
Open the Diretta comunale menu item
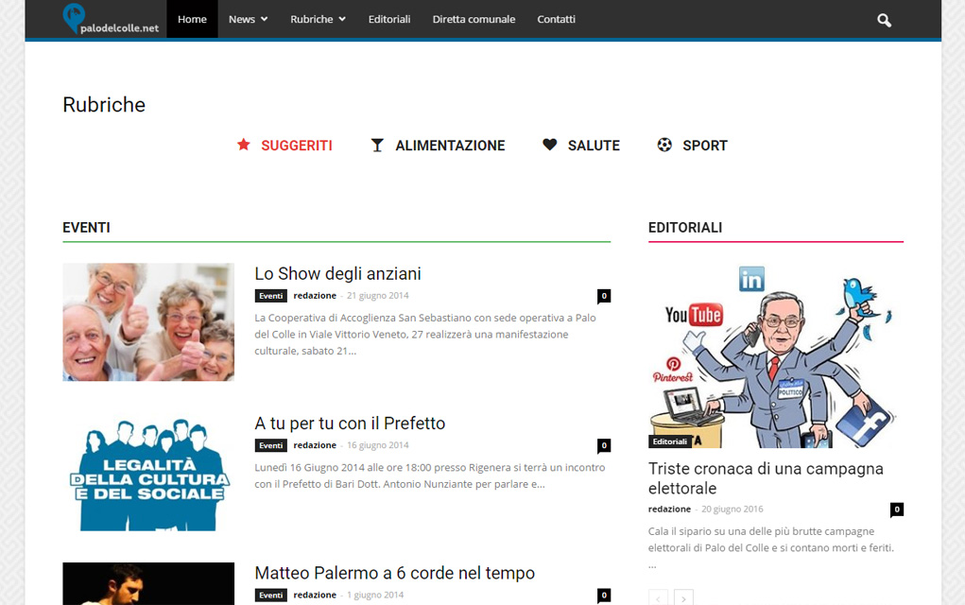click(474, 19)
